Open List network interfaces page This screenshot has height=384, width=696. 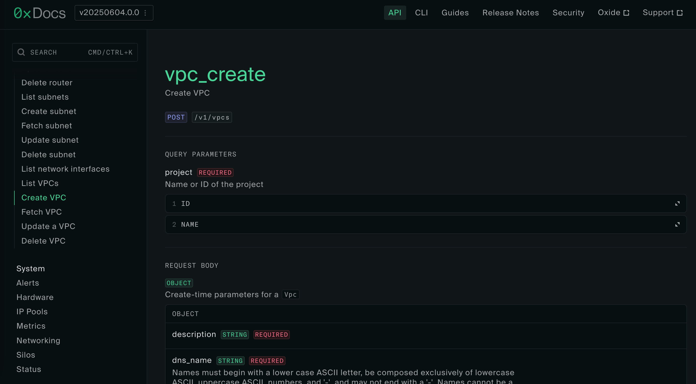[x=65, y=169]
